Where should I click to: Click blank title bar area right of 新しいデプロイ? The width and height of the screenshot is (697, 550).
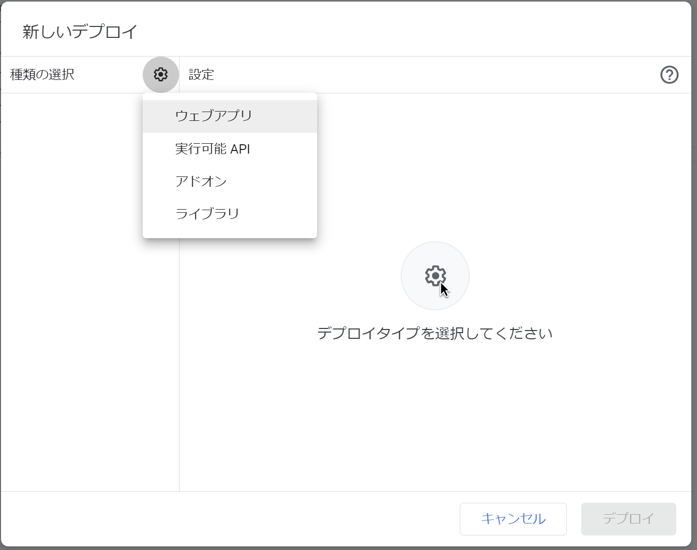(x=415, y=31)
